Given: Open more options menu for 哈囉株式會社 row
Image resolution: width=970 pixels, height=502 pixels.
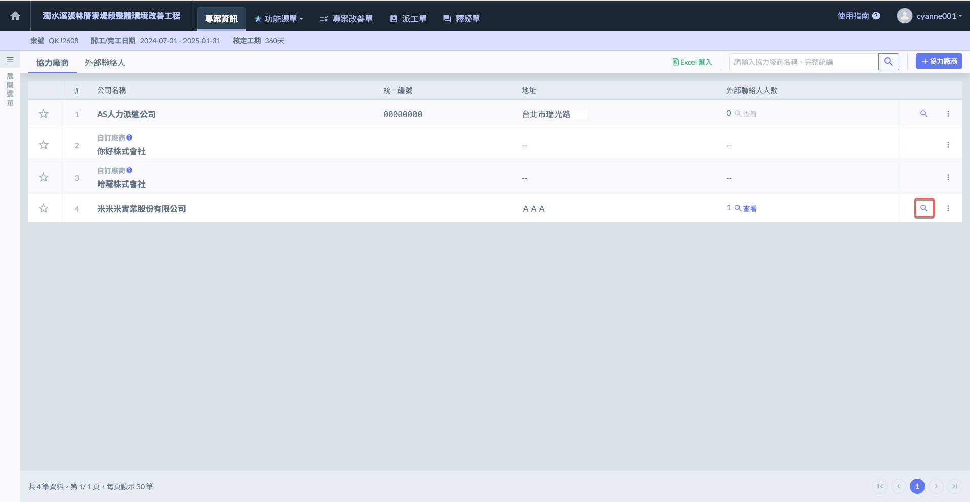Looking at the screenshot, I should coord(948,177).
